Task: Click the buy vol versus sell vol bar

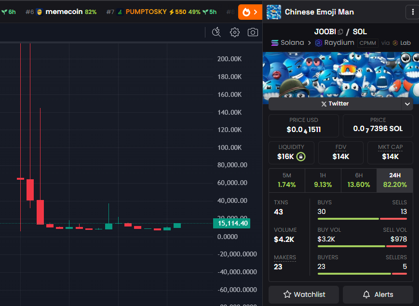Action: (362, 246)
